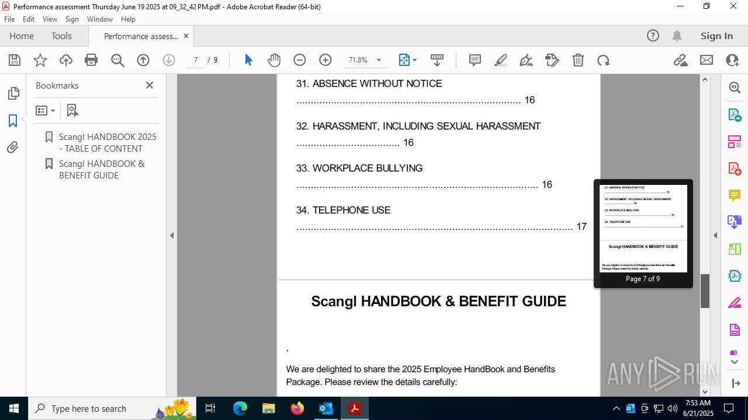Open the File menu
The image size is (748, 420).
(x=9, y=19)
